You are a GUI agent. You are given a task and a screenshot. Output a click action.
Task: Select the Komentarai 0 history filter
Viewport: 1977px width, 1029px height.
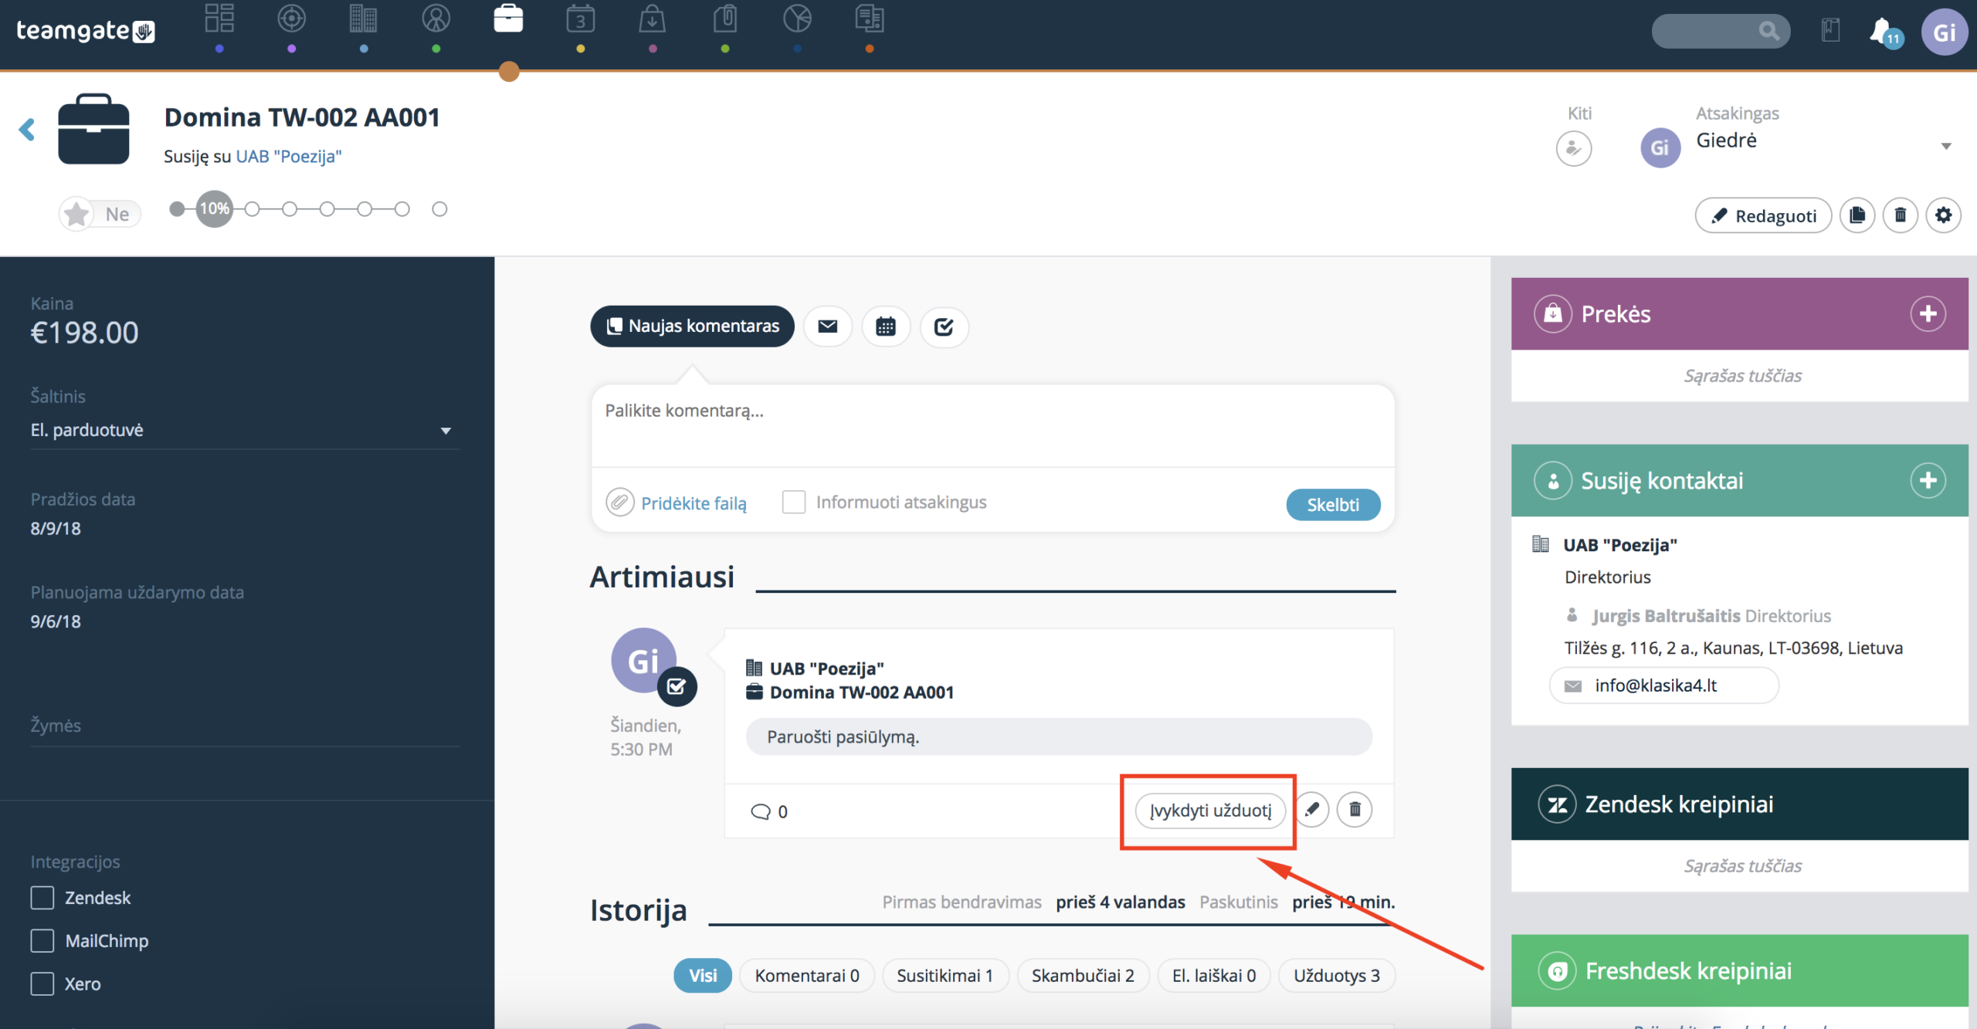pyautogui.click(x=806, y=976)
